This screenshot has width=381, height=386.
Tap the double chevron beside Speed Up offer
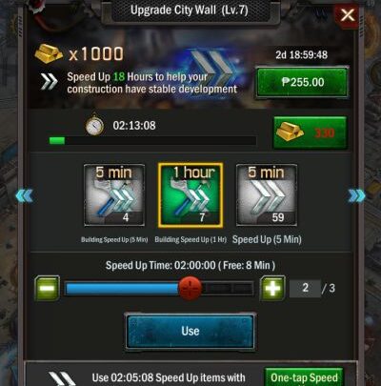[50, 82]
